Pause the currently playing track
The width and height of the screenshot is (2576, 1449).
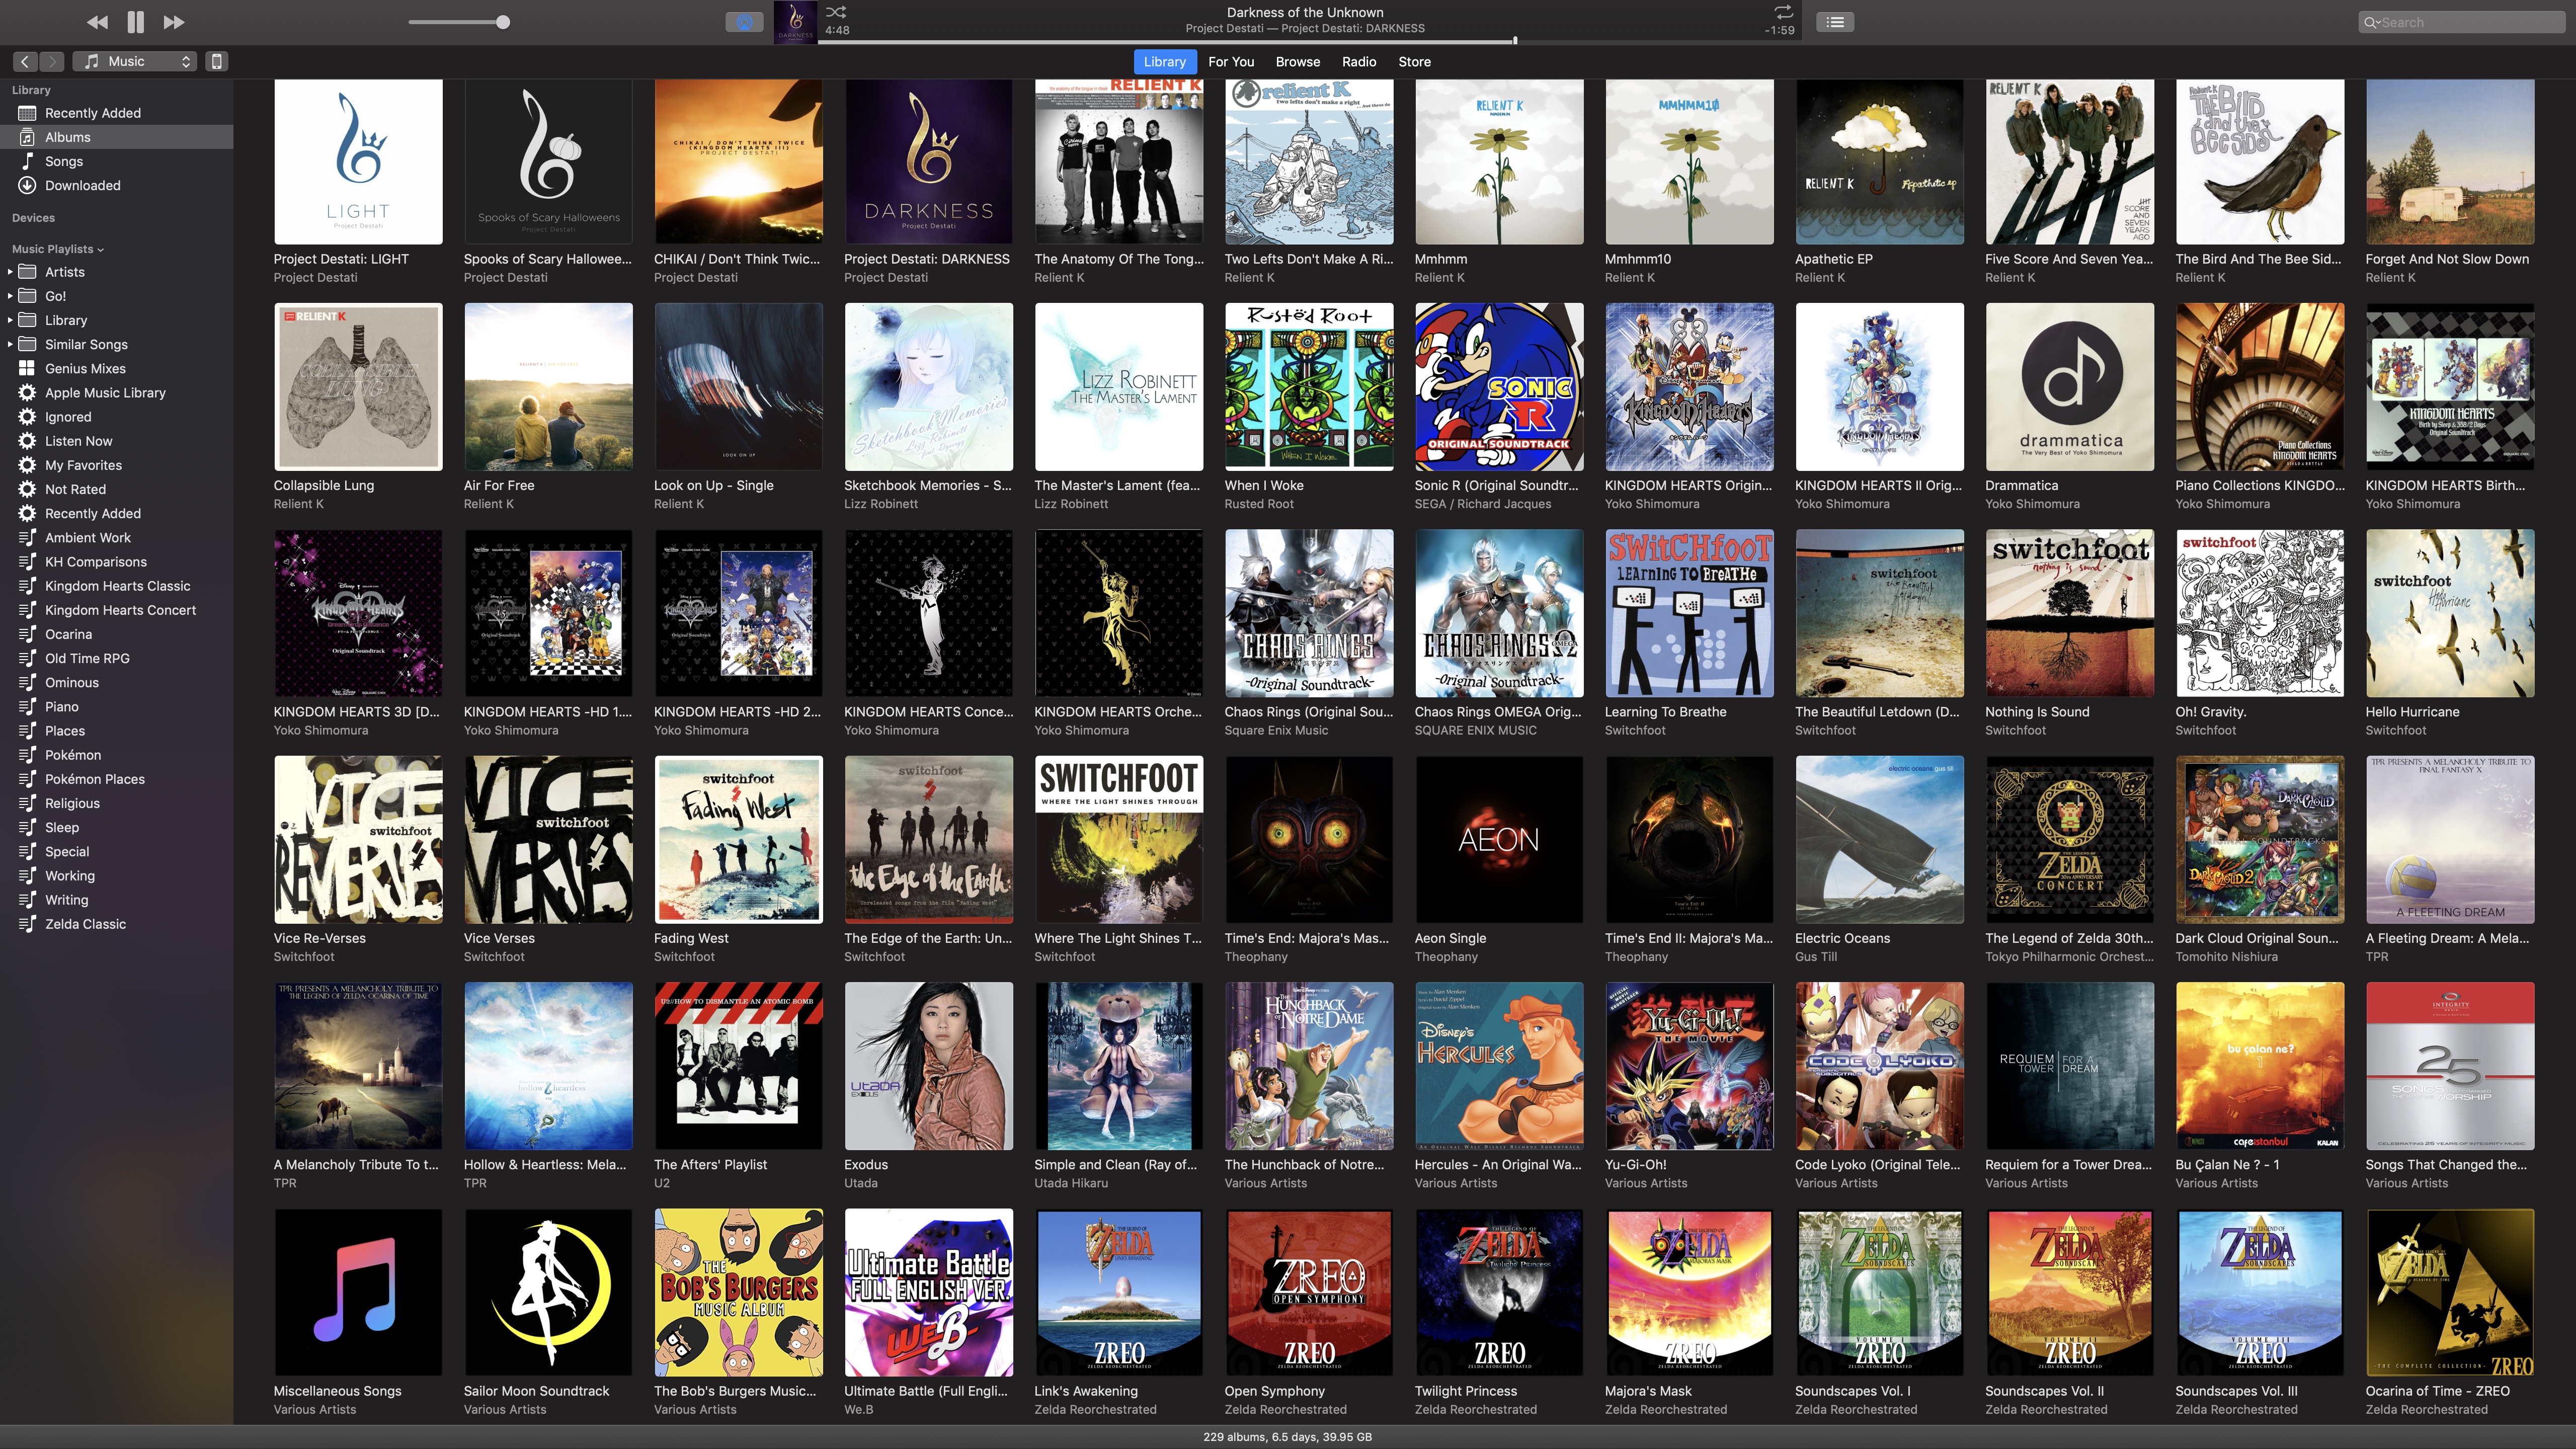[136, 22]
